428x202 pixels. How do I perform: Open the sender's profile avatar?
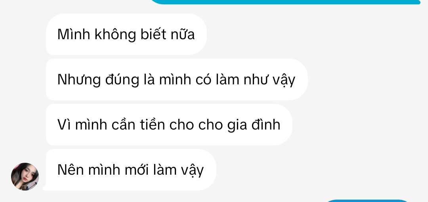25,177
